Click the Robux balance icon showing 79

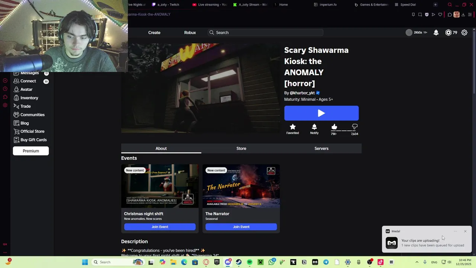click(x=448, y=32)
